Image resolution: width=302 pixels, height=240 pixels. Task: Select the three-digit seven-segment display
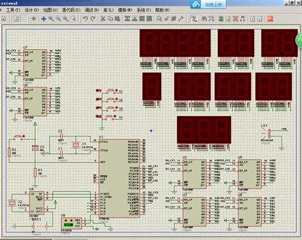tap(204, 130)
